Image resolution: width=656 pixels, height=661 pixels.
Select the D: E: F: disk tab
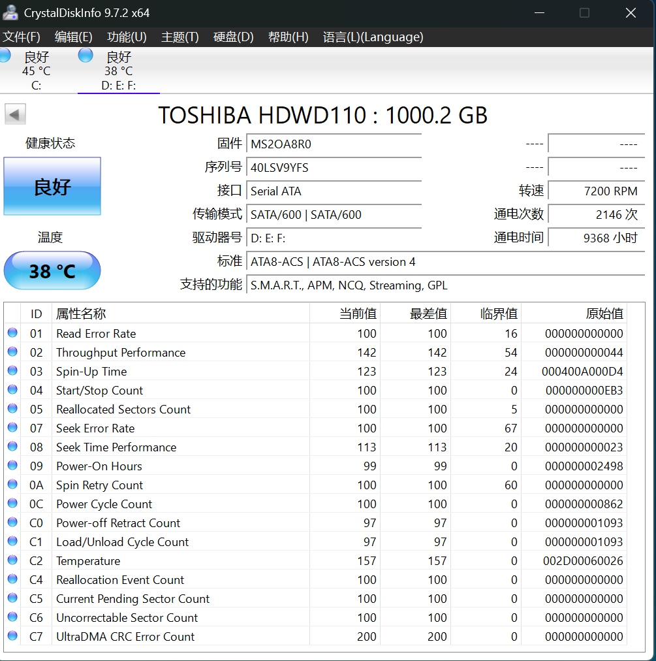[118, 71]
